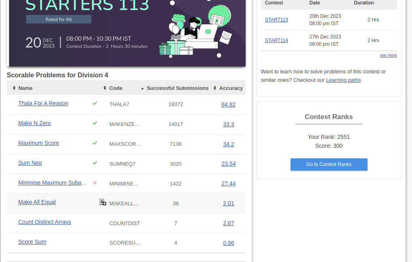Click the Rated for All badge
Screen dimensions: 412x262
point(59,19)
